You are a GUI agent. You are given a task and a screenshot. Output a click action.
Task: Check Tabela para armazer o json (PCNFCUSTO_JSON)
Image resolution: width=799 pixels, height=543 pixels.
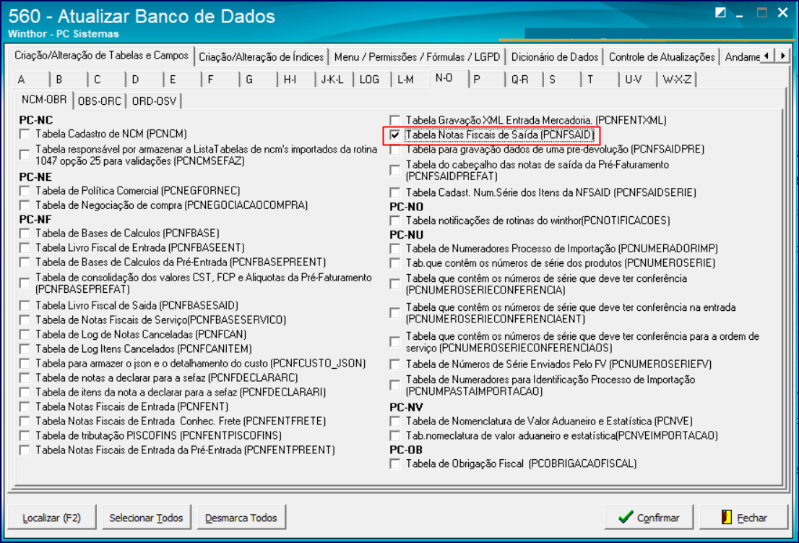point(25,364)
